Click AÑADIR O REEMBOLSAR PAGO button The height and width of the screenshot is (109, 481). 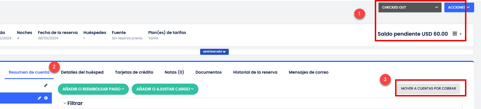(x=93, y=89)
